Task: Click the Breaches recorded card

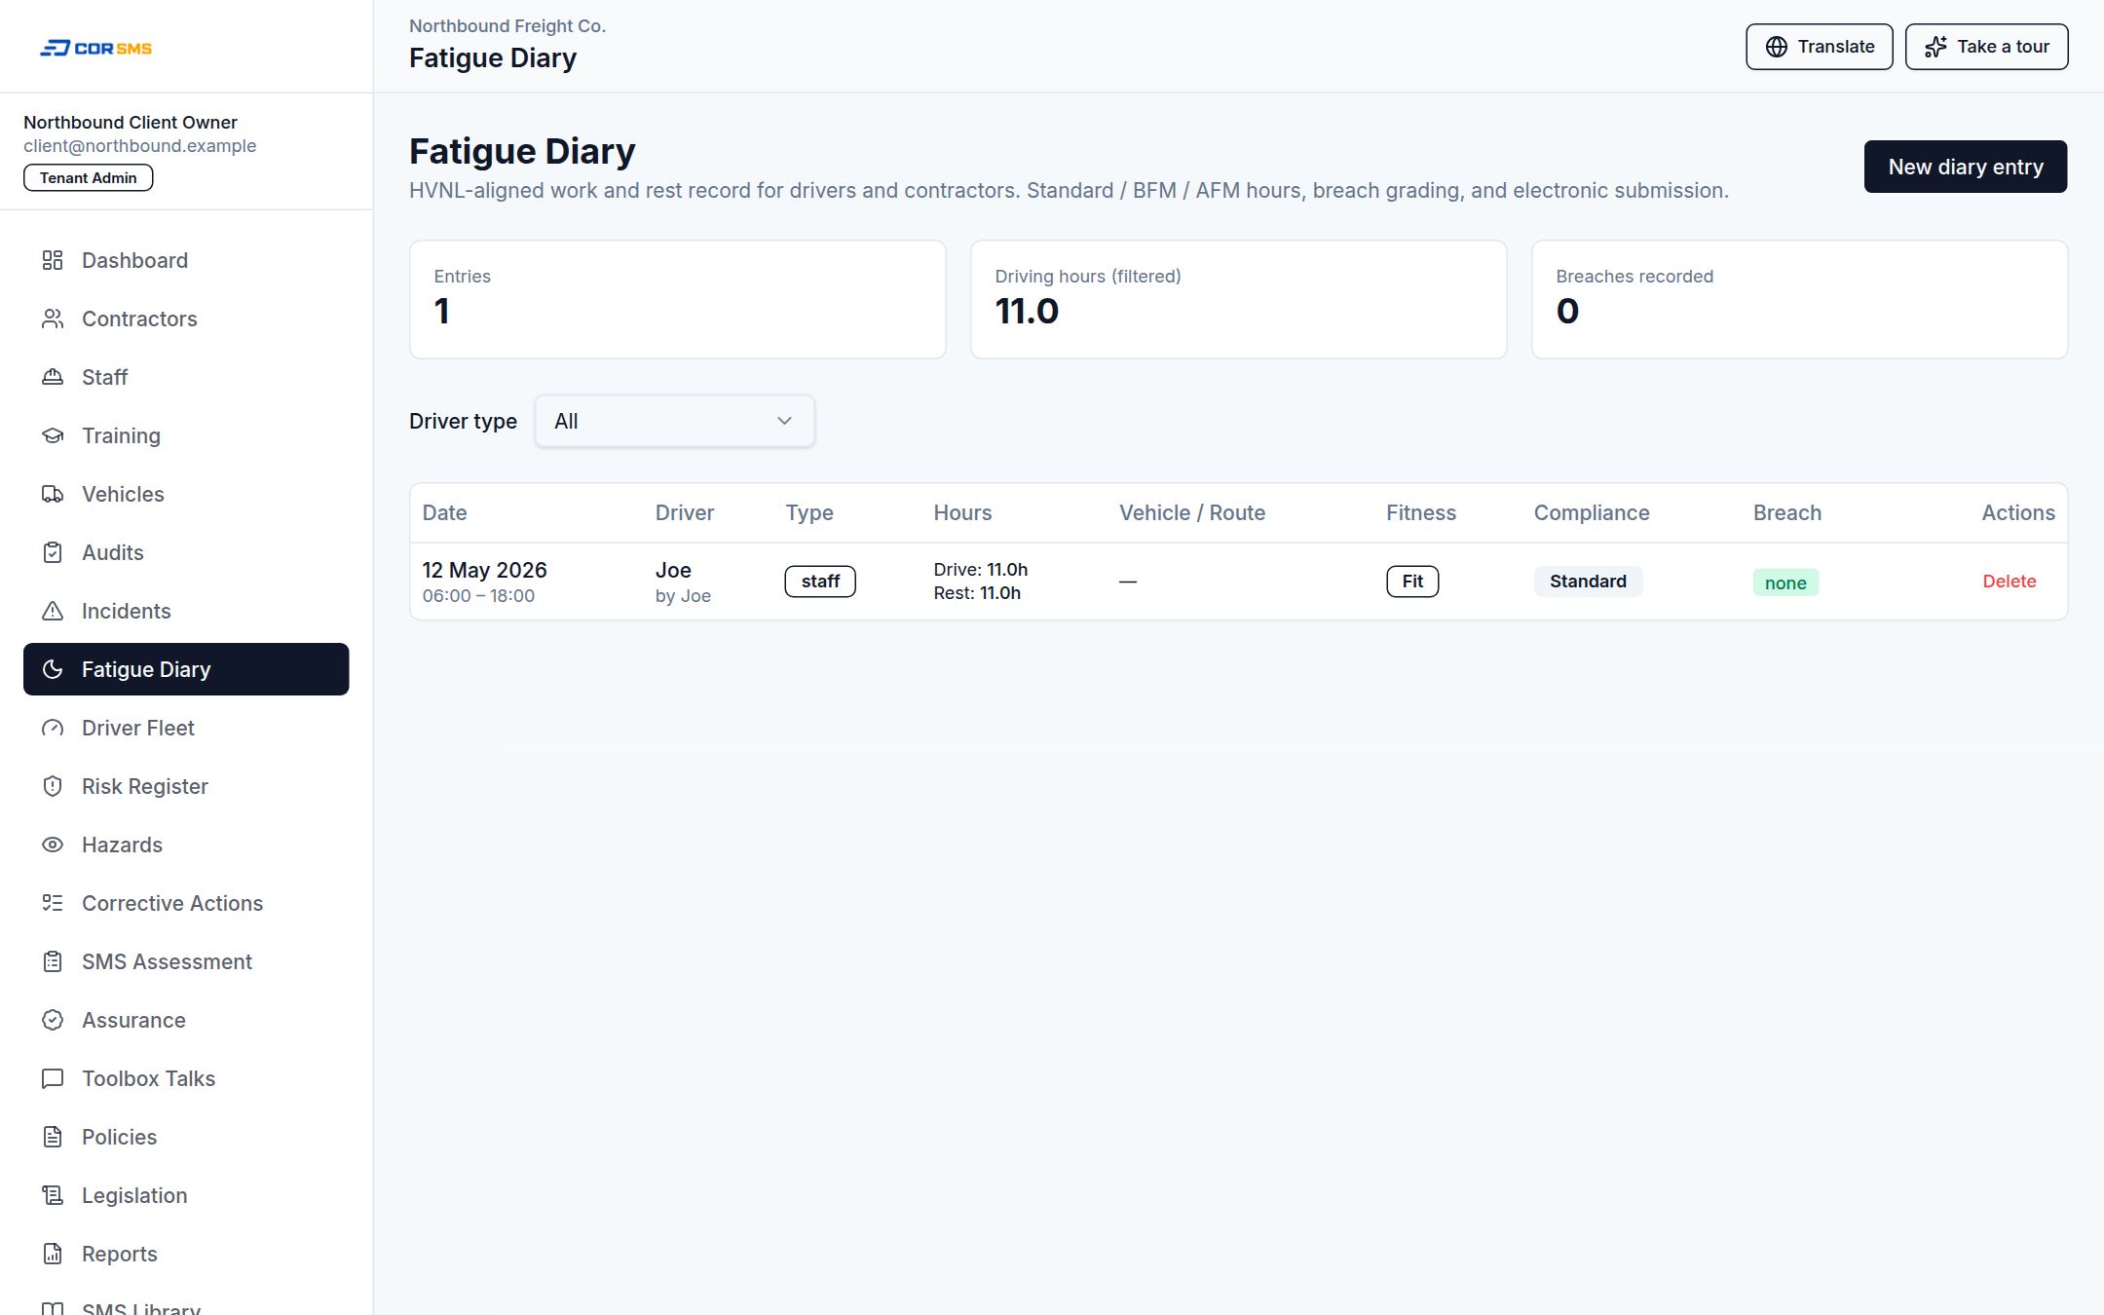Action: pos(1799,299)
